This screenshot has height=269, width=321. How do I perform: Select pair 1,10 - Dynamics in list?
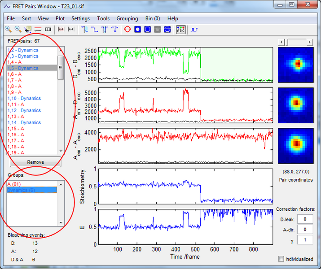click(24, 98)
